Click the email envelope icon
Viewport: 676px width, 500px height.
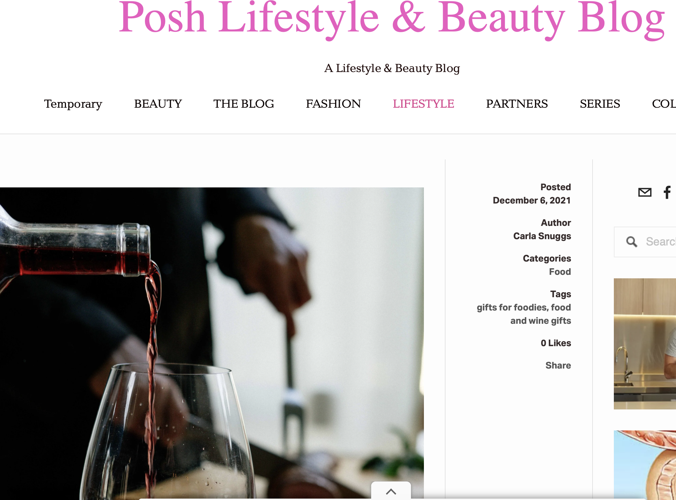(645, 192)
